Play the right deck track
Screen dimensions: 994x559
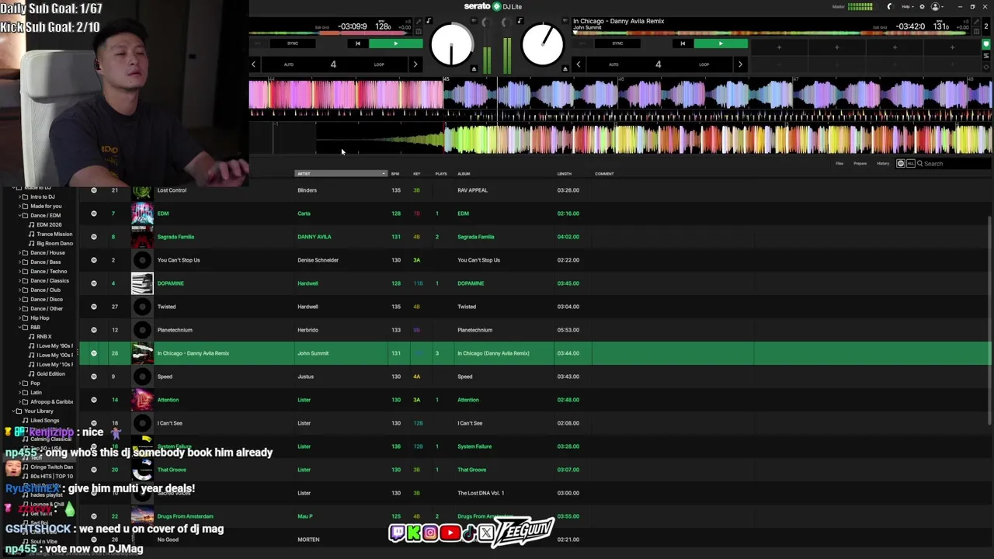point(720,43)
